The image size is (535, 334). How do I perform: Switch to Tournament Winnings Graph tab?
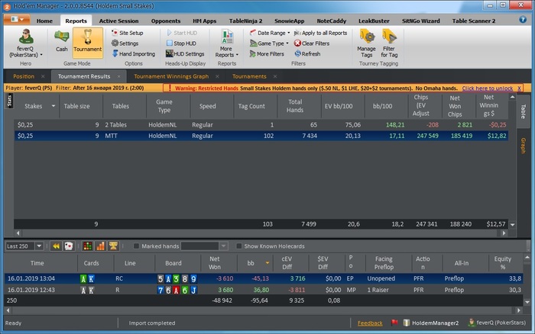171,76
